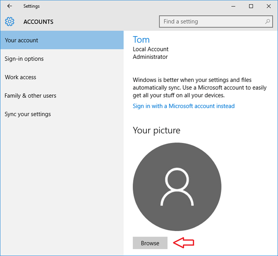The width and height of the screenshot is (278, 256).
Task: Click the ACCOUNTS header label
Action: (x=38, y=22)
